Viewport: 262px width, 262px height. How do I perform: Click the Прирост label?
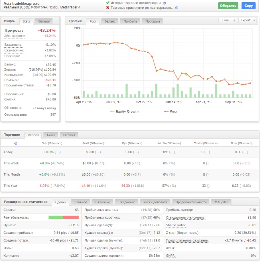(14, 31)
